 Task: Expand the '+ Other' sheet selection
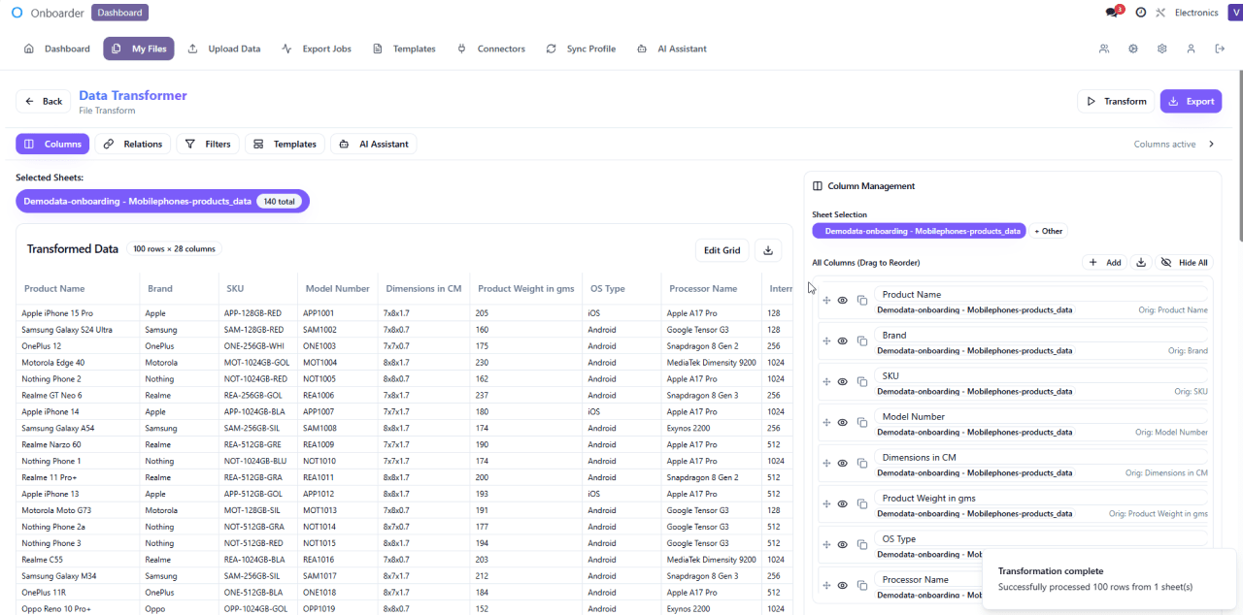(x=1049, y=231)
